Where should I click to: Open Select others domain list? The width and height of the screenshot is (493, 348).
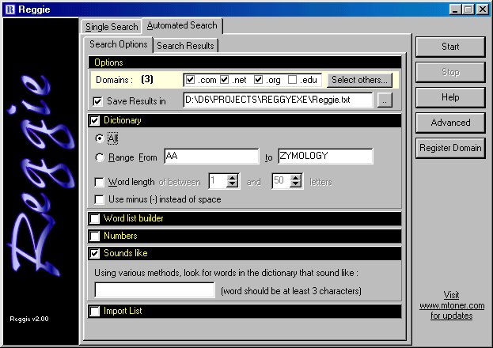(360, 80)
